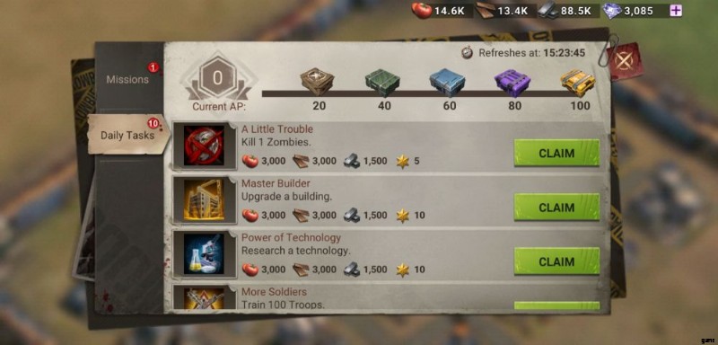Image resolution: width=718 pixels, height=345 pixels.
Task: Tap the A Little Trouble zombie icon
Action: (x=205, y=146)
